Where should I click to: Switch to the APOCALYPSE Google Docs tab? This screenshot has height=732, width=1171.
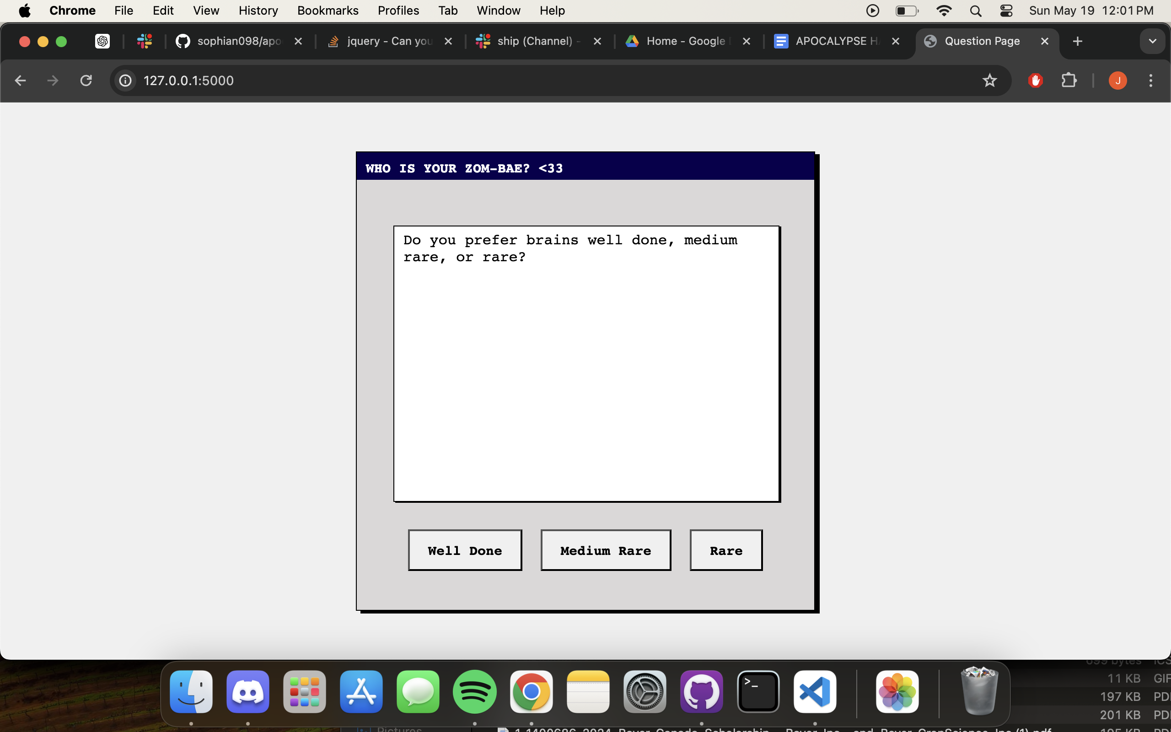point(836,41)
